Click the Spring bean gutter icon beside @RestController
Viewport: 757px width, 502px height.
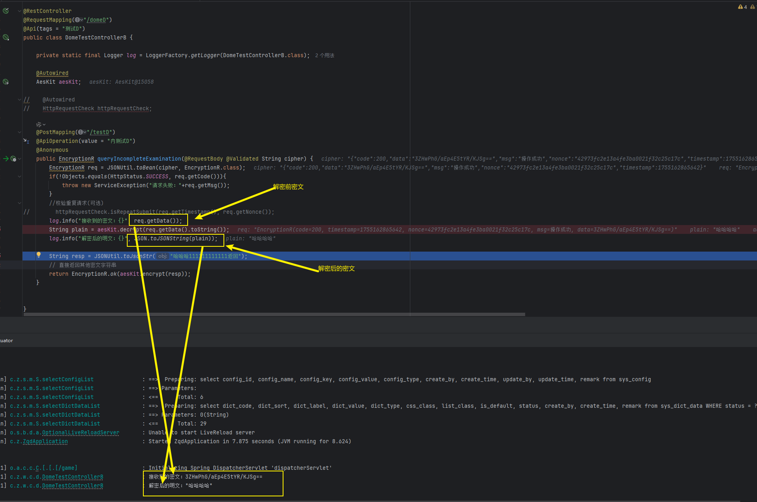(6, 11)
